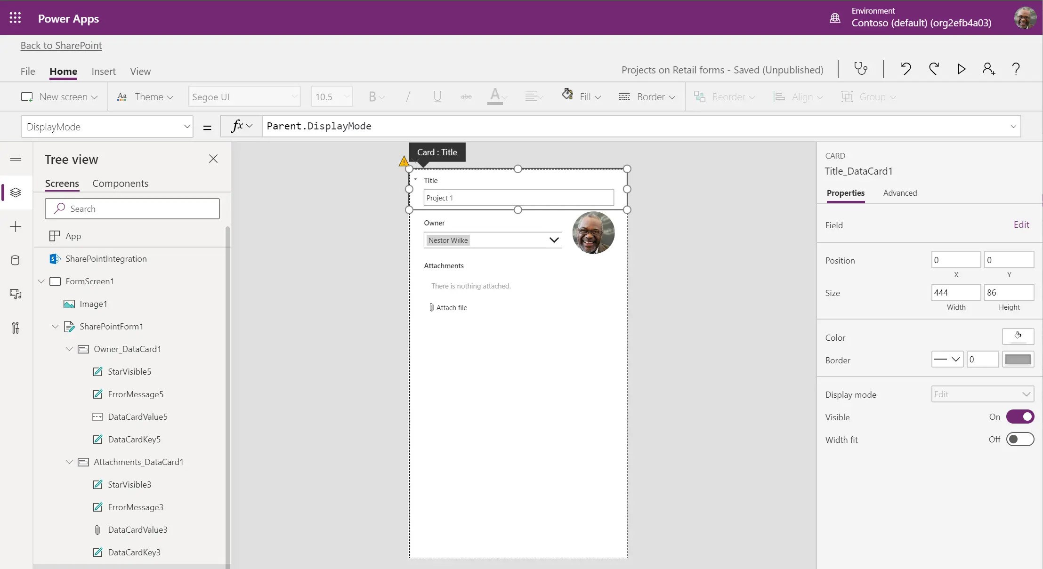This screenshot has height=569, width=1043.
Task: Select SharePointIntegration in tree
Action: coord(106,259)
